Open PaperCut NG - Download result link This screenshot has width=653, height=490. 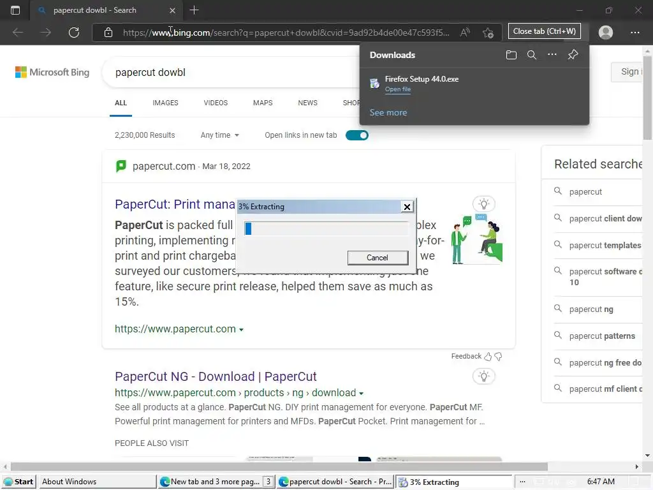click(x=216, y=376)
